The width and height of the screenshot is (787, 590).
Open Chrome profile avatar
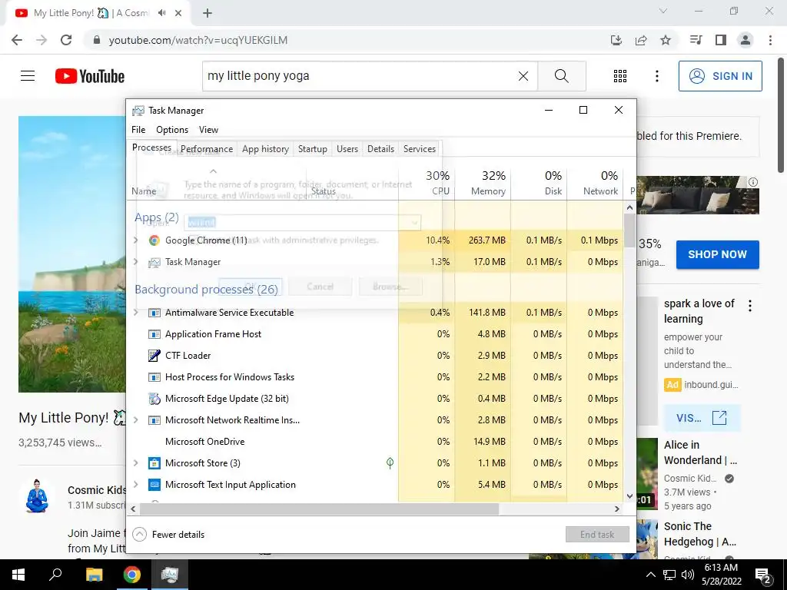point(745,40)
